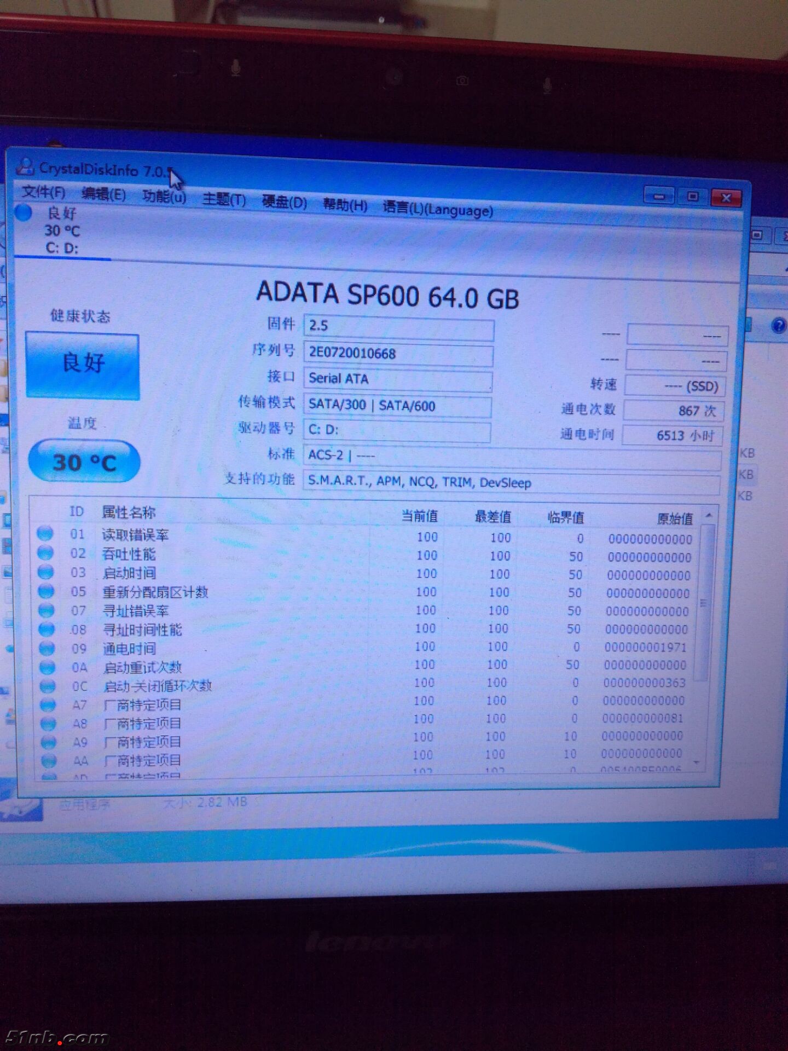Click raw value 000000001971 for attribute 09

[x=645, y=647]
